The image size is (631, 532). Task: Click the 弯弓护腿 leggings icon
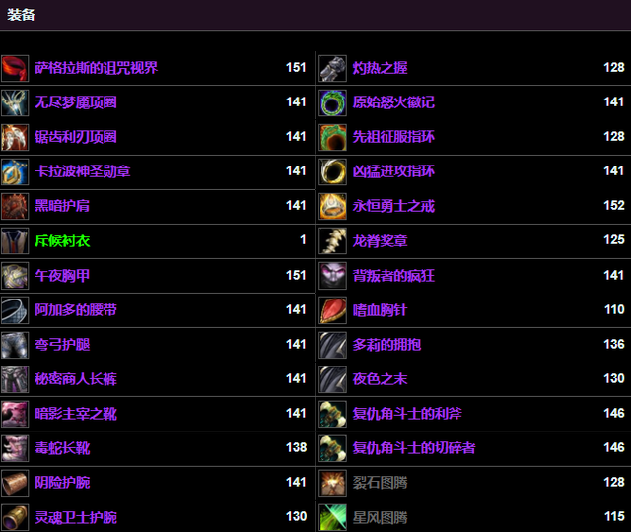pyautogui.click(x=15, y=345)
